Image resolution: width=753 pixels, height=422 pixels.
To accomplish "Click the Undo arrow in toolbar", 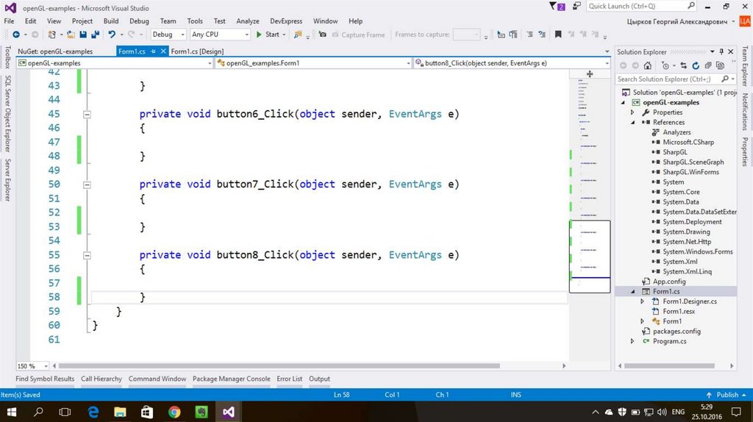I will (x=112, y=35).
